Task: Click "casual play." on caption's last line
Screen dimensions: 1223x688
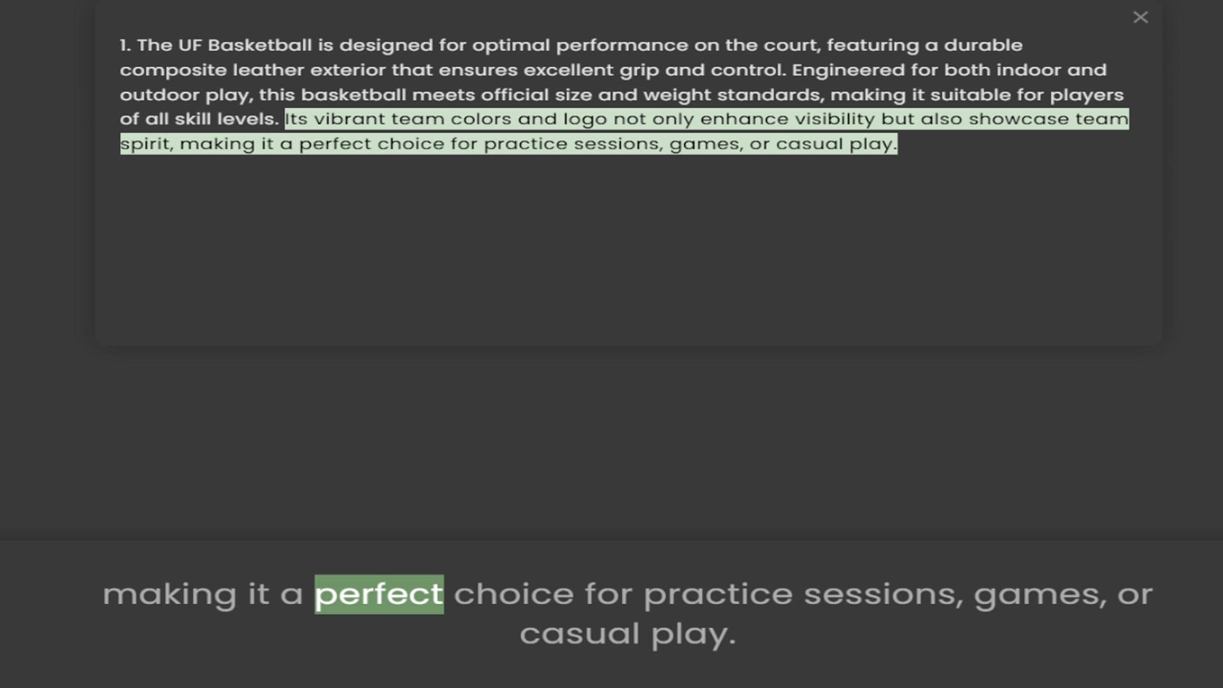Action: point(627,634)
